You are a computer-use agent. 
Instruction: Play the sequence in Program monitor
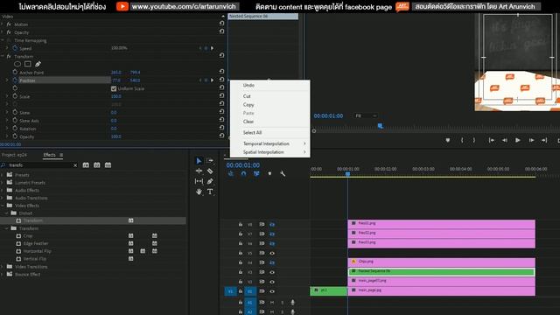click(x=517, y=140)
